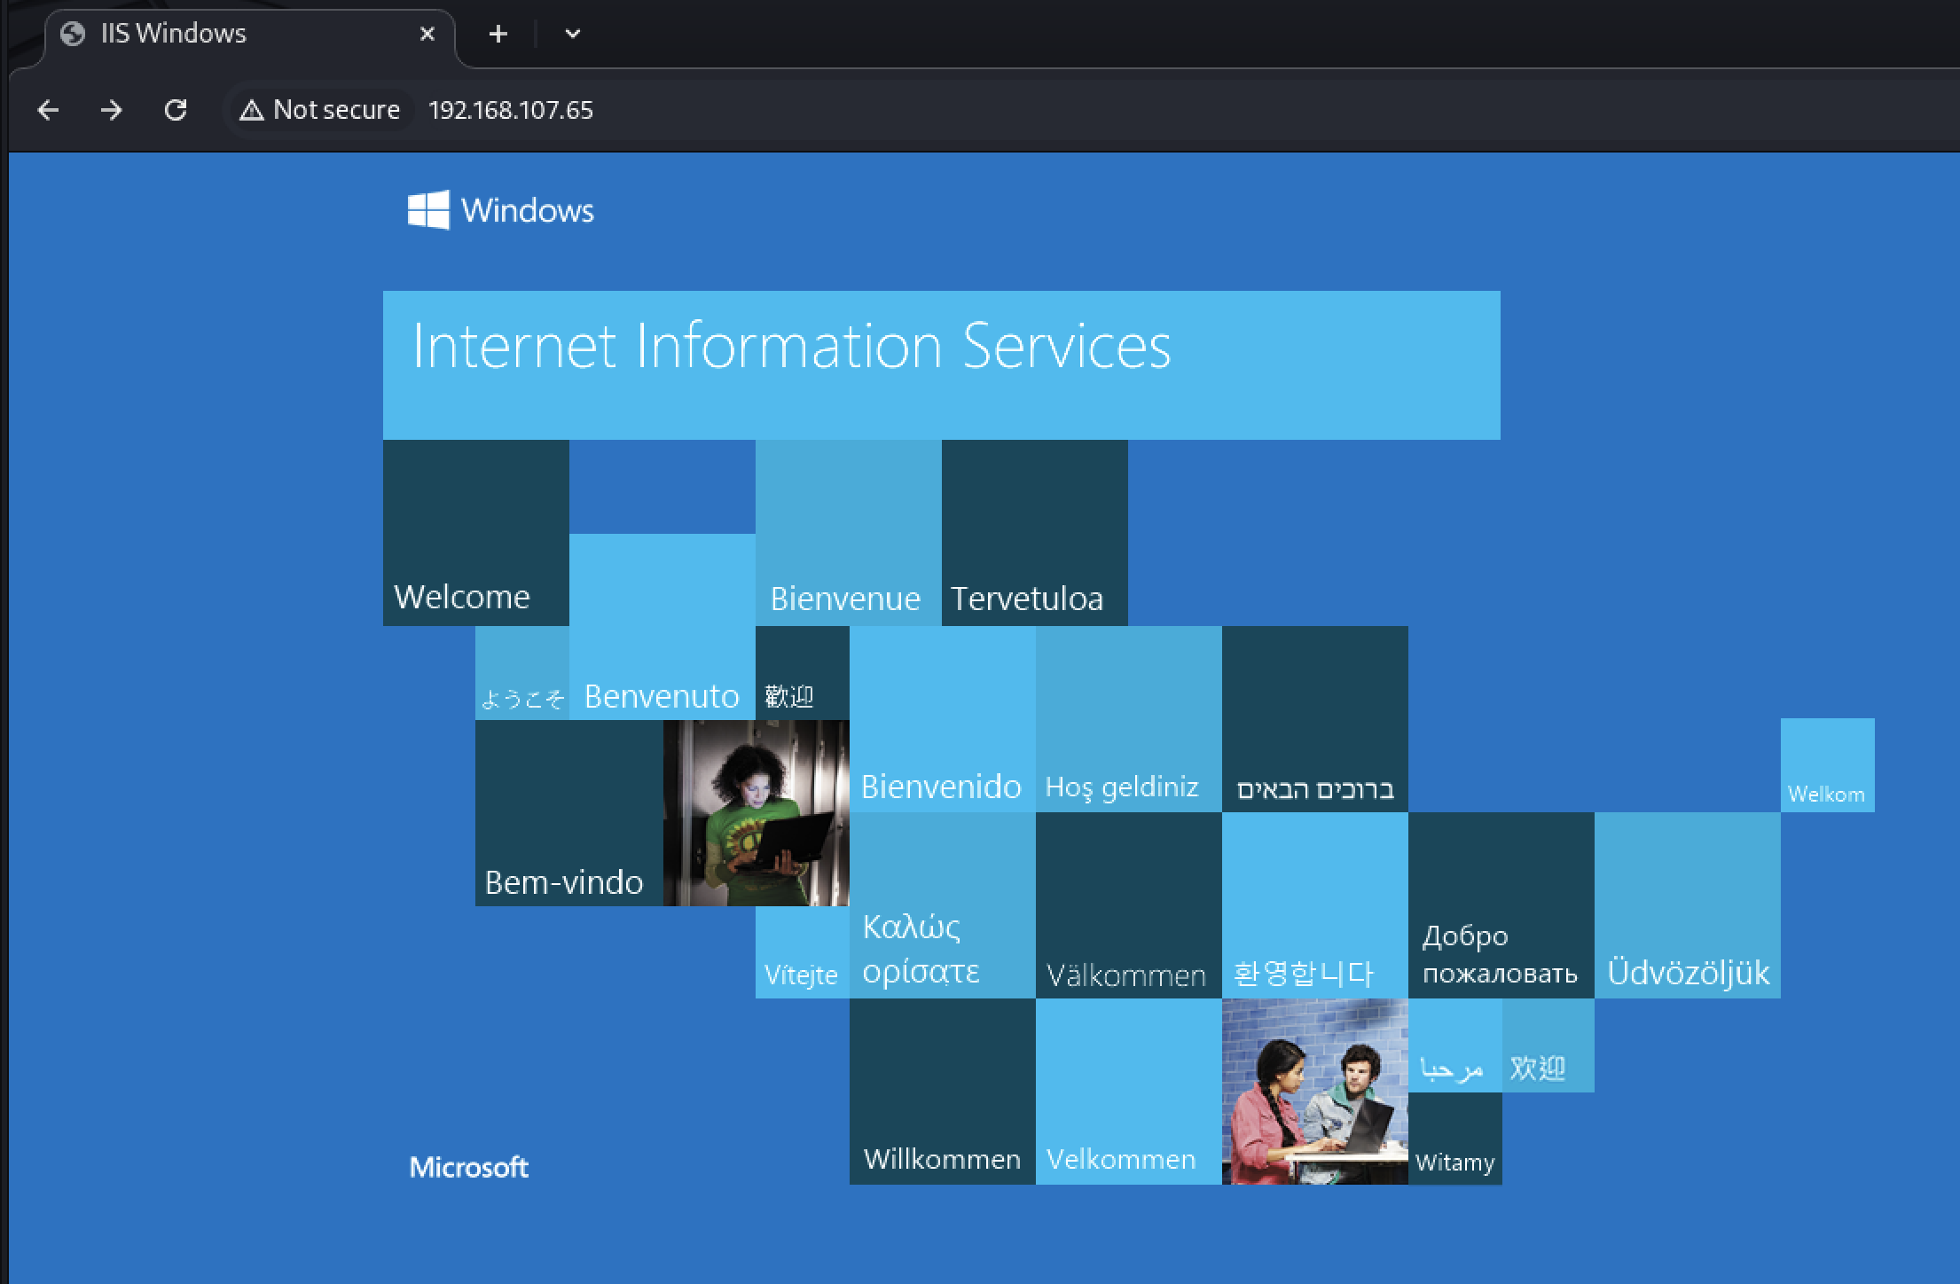The height and width of the screenshot is (1284, 1960).
Task: Click the Hebrew ברוכים הבאים tile
Action: [1315, 719]
